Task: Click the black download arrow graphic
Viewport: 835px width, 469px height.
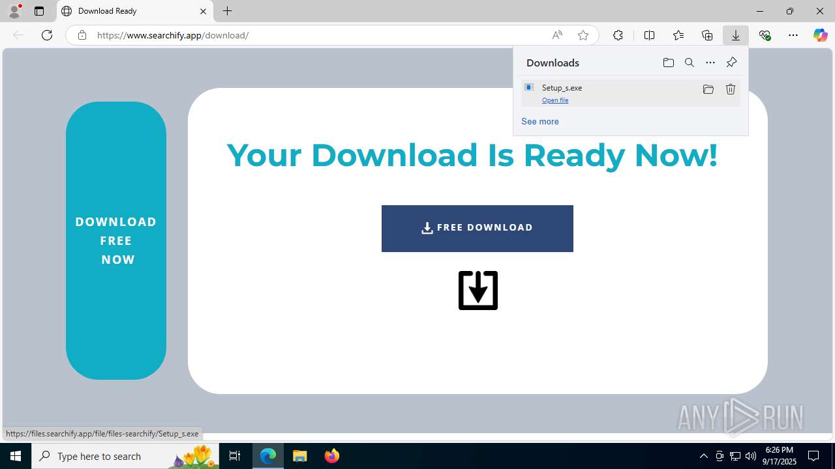Action: tap(478, 291)
